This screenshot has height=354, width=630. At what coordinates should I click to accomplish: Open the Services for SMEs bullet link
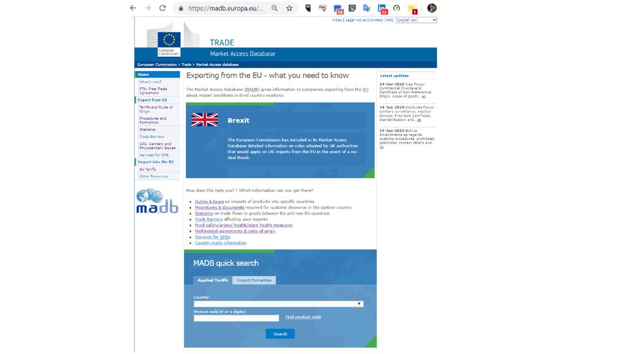[212, 237]
